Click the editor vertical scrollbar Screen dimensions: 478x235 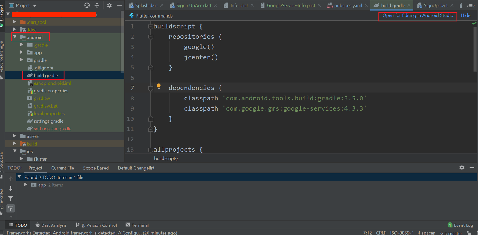pyautogui.click(x=475, y=49)
